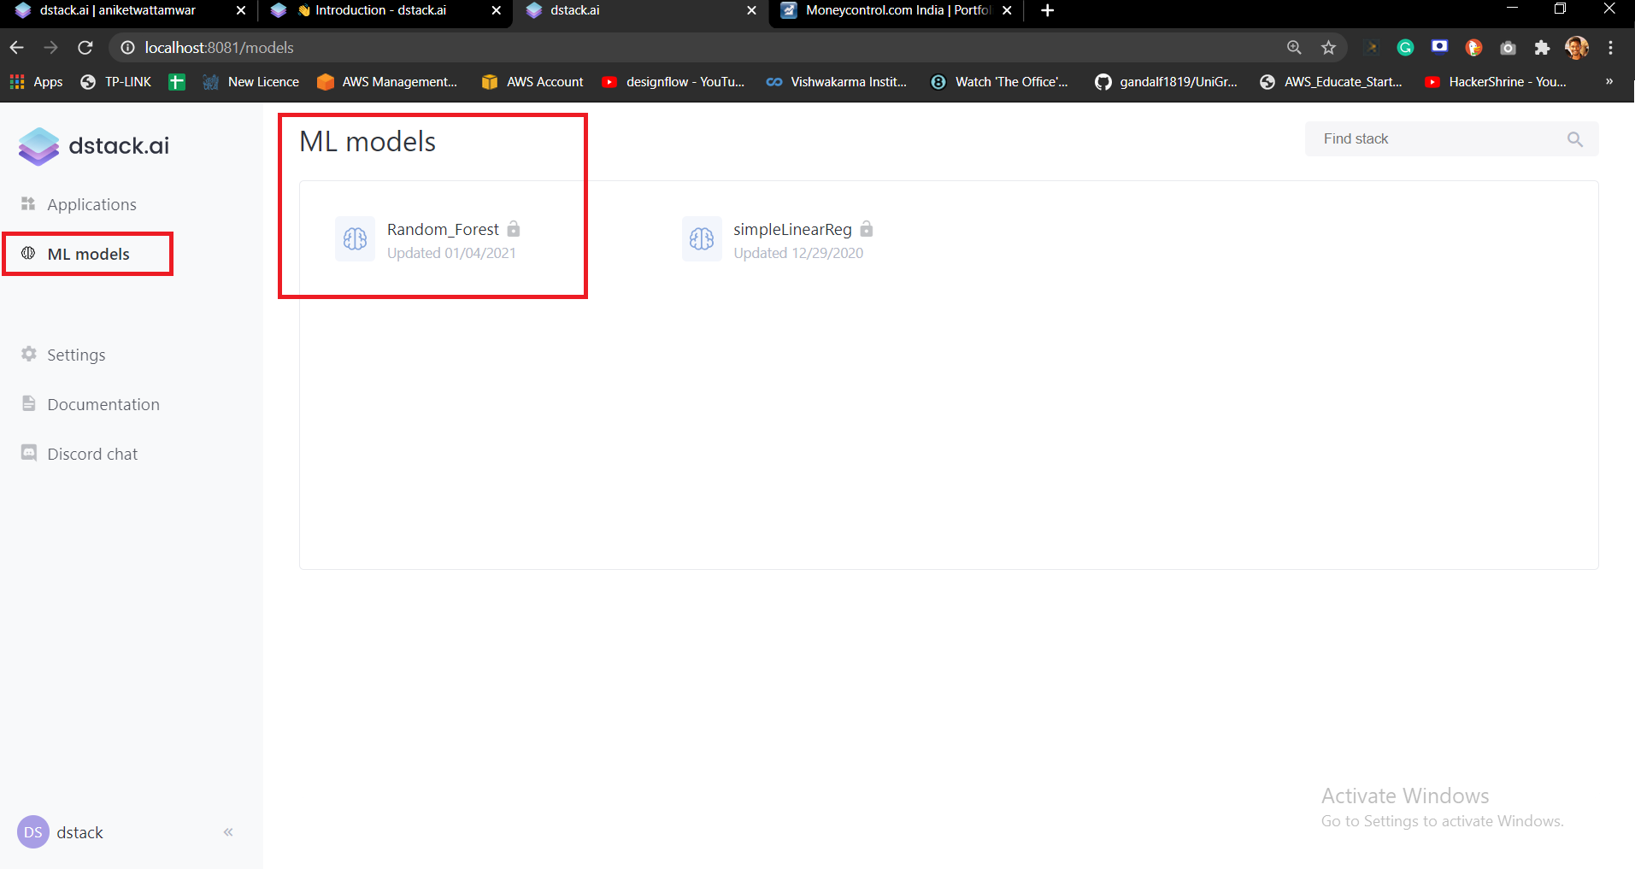1635x869 pixels.
Task: Click the Documentation file icon
Action: click(x=29, y=403)
